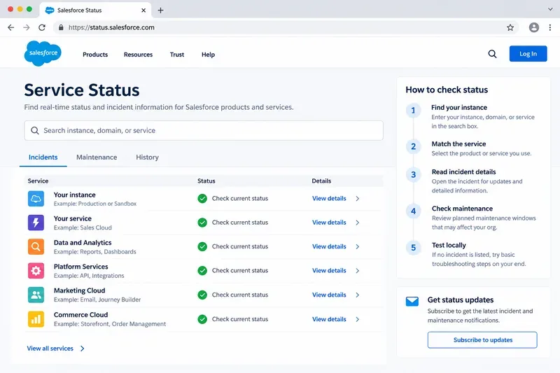Open View details for Your instance
Viewport: 560px width, 373px height.
point(329,199)
